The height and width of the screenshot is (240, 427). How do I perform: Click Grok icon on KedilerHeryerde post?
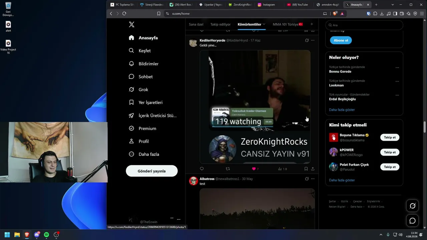tap(307, 40)
